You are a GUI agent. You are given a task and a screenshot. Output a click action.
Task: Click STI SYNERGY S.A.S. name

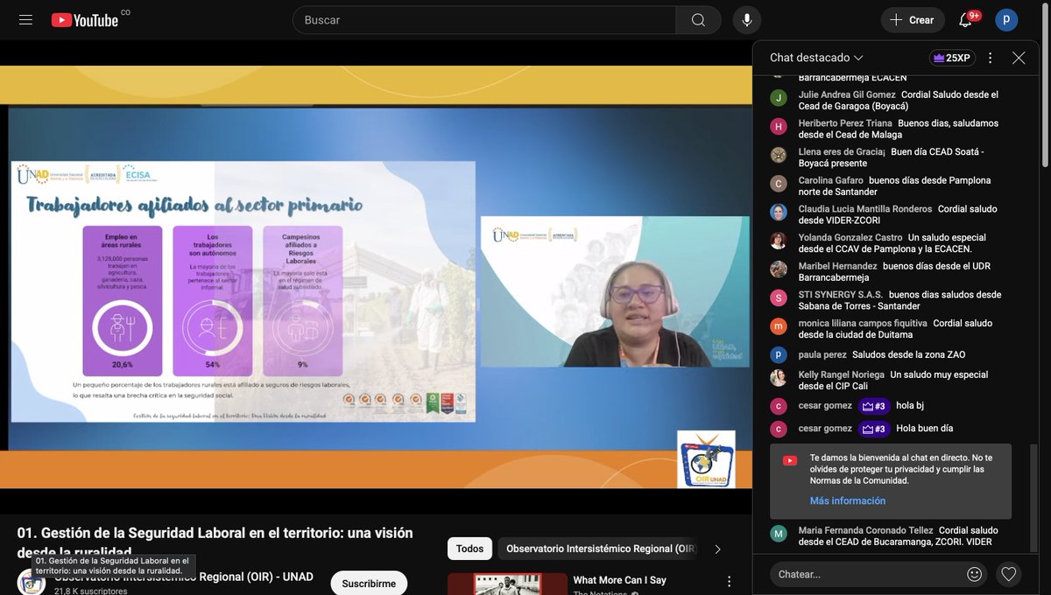point(841,295)
